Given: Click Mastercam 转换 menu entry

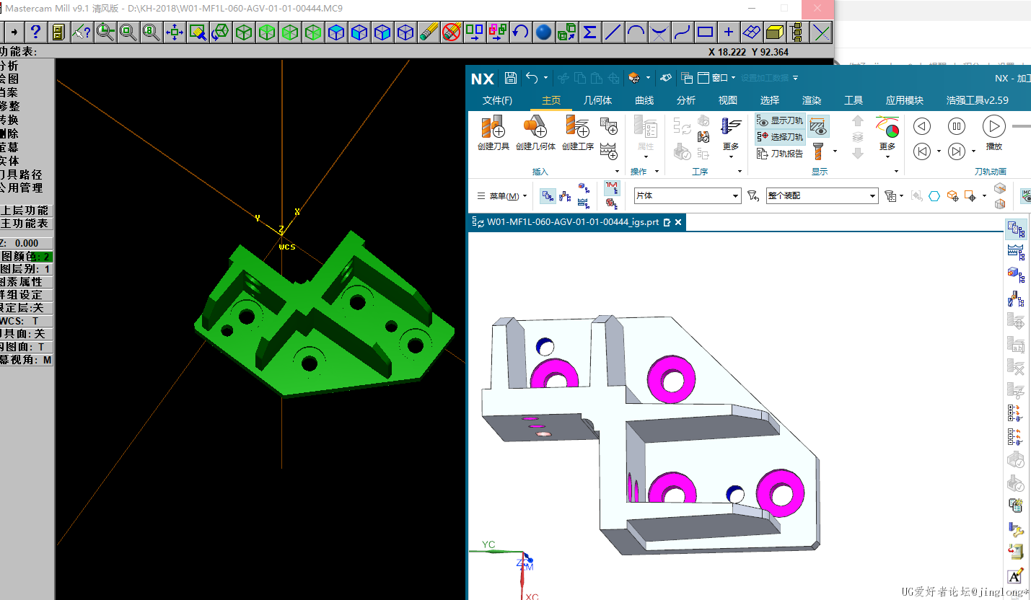Looking at the screenshot, I should tap(9, 120).
